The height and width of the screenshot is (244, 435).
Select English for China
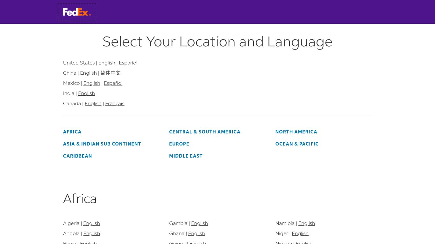[88, 73]
